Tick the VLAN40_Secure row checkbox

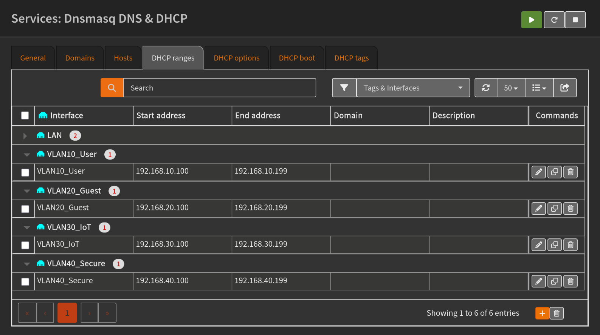pos(25,282)
